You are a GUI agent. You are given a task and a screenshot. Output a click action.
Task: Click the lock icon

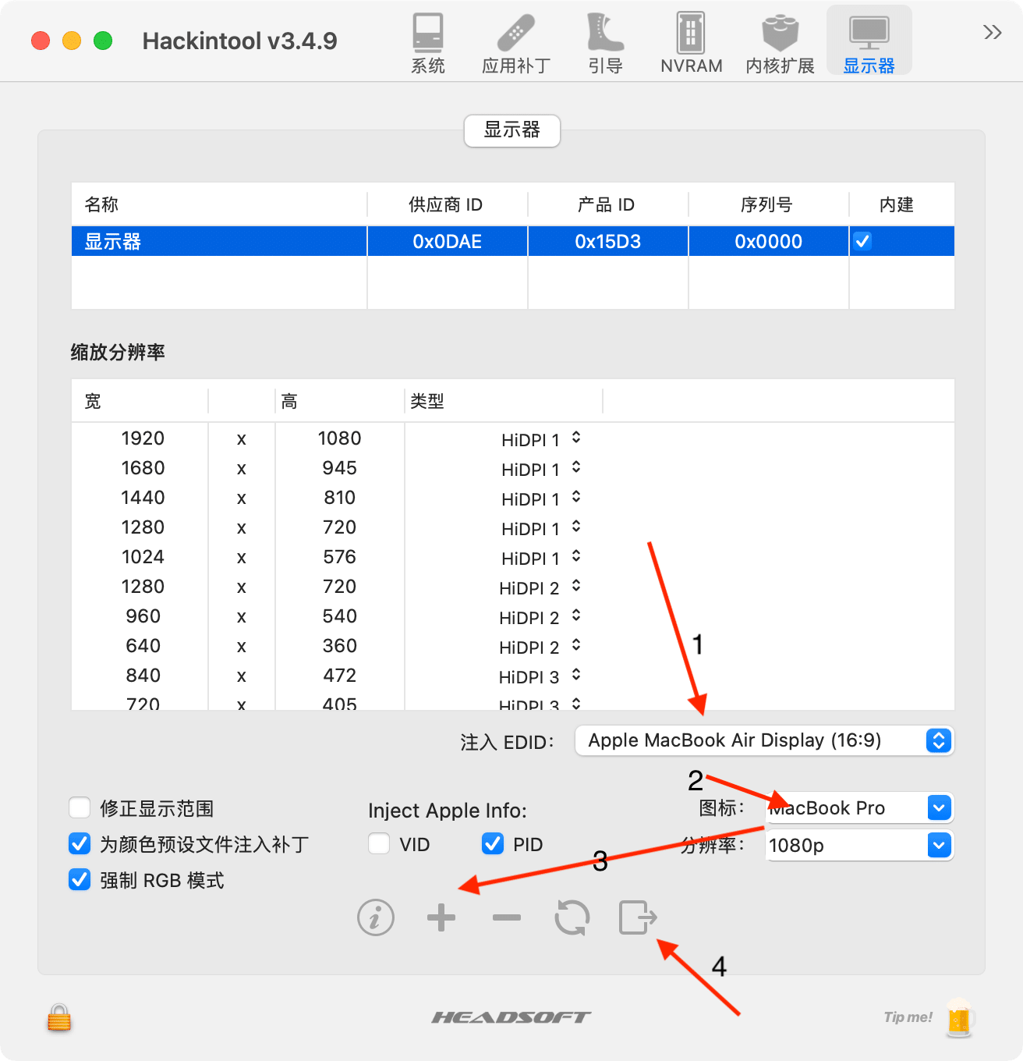[59, 1018]
